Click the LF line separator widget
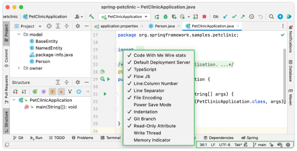Viewport: 297px width, 151px height. 213,145
